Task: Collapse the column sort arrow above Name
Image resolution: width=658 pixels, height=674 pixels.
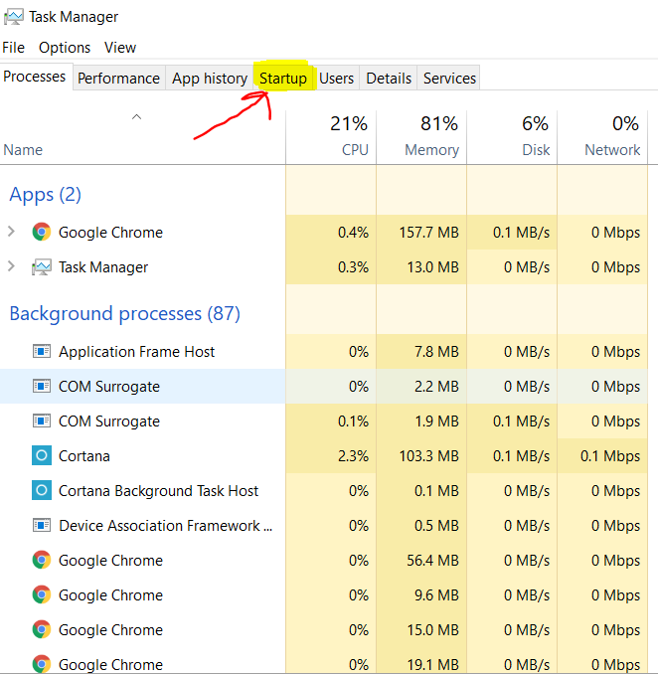Action: tap(137, 117)
